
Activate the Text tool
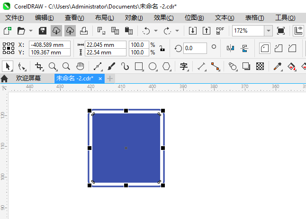(x=184, y=66)
